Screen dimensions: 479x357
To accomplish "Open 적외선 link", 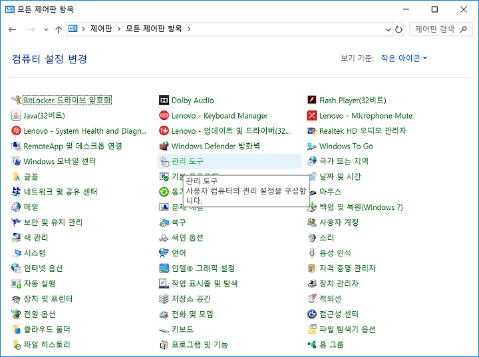I will 330,298.
